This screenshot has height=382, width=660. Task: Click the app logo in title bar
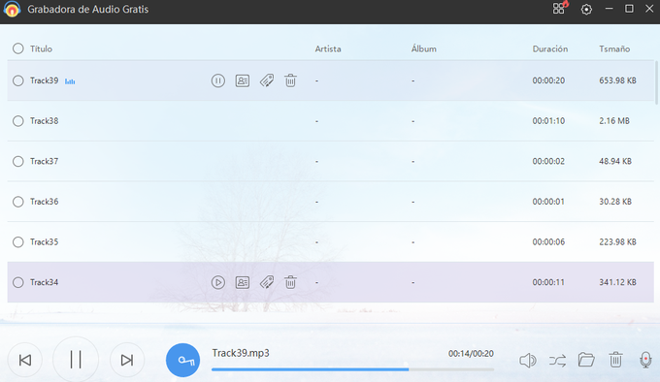(x=12, y=10)
